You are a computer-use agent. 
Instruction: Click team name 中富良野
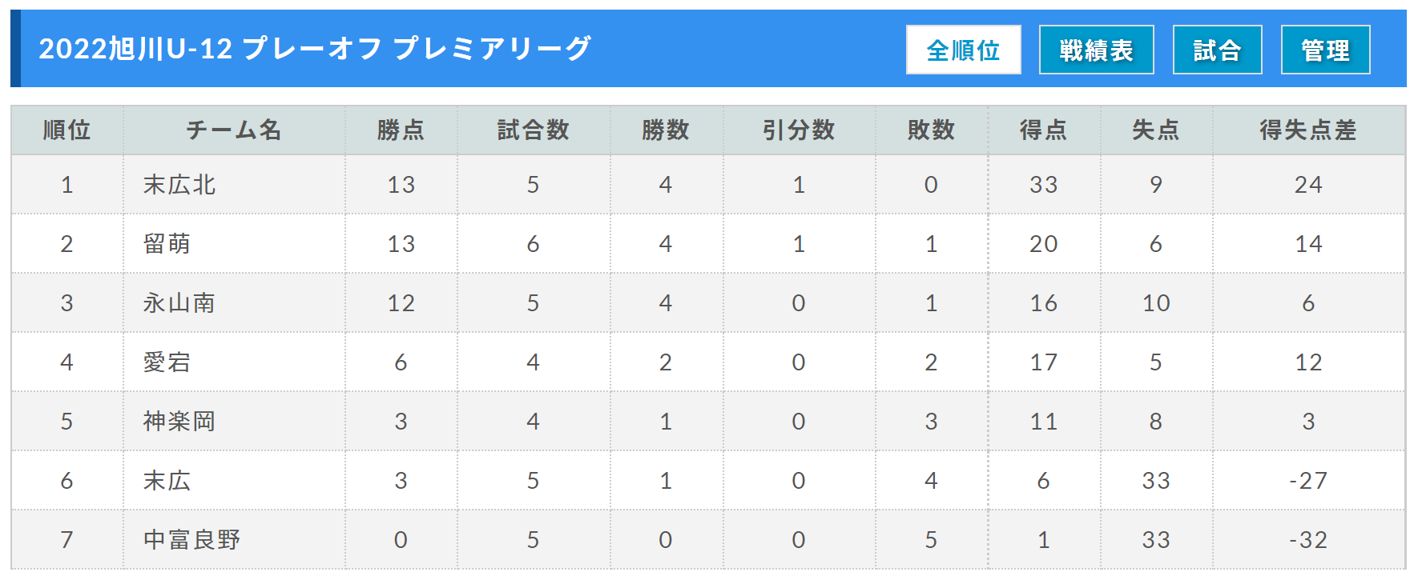pyautogui.click(x=192, y=540)
